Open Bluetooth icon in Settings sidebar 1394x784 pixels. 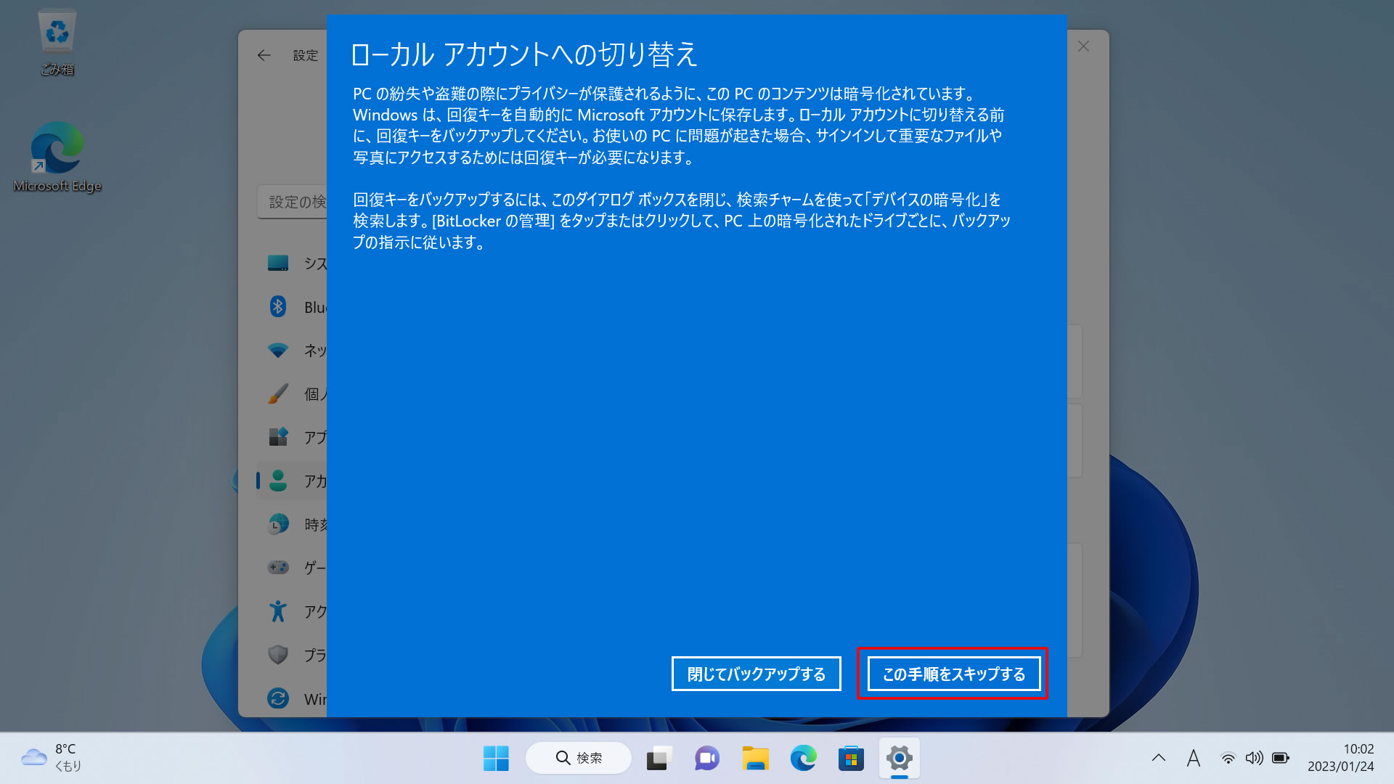tap(278, 306)
